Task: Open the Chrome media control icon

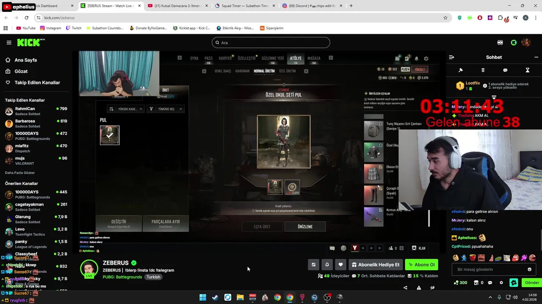Action: click(515, 18)
